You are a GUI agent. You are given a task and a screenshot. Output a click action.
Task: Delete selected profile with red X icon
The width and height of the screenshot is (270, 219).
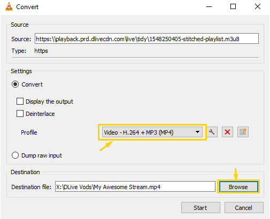[227, 132]
